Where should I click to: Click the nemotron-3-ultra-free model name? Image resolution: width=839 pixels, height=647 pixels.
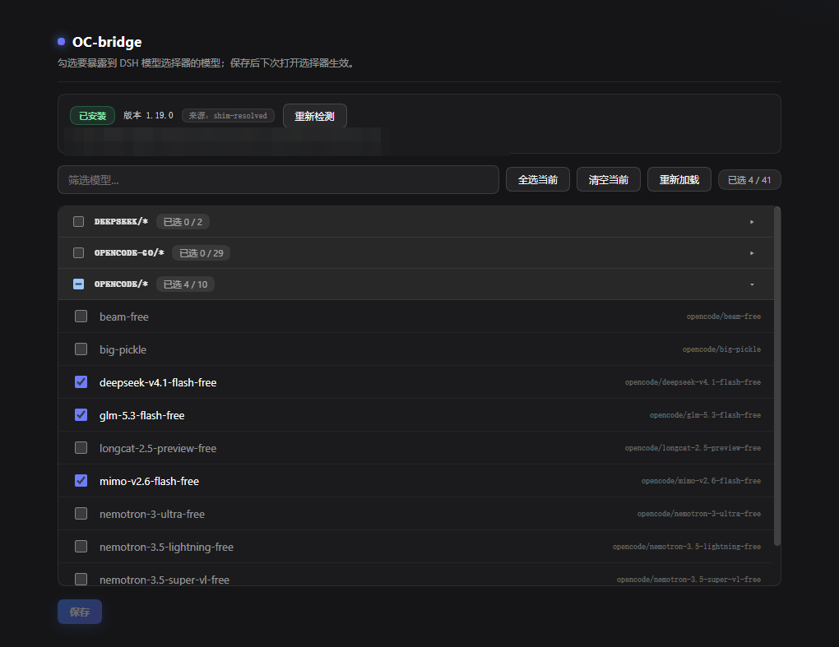[x=152, y=514]
